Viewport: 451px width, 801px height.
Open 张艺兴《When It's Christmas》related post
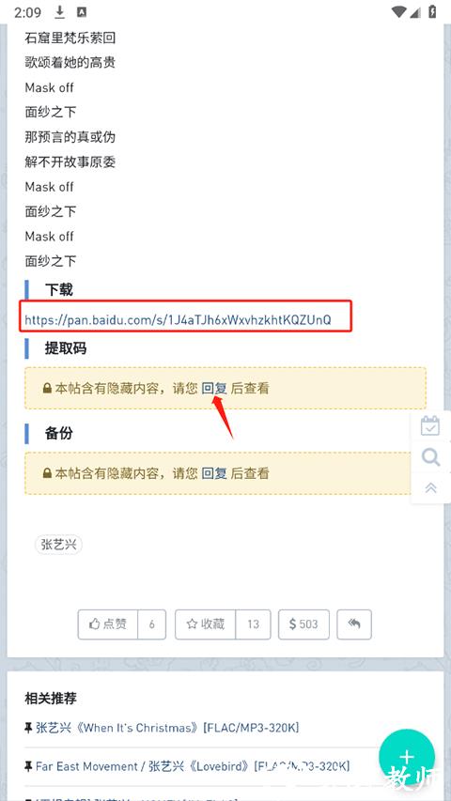(167, 728)
